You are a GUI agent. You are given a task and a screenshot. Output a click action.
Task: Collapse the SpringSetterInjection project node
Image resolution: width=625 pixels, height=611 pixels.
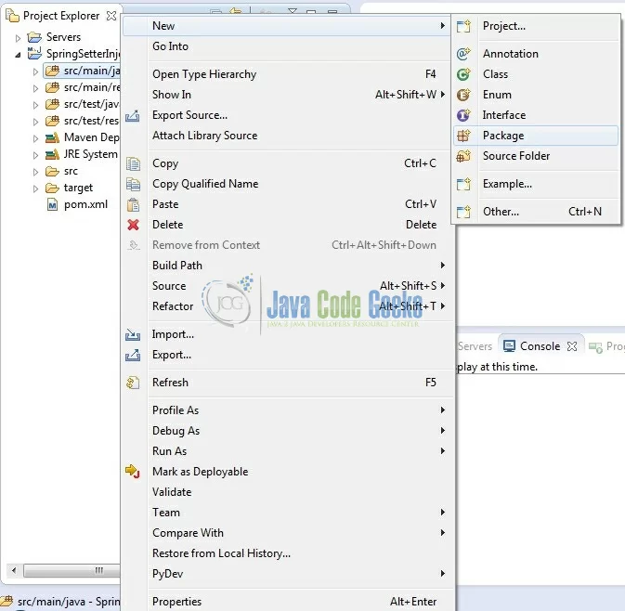pos(18,55)
